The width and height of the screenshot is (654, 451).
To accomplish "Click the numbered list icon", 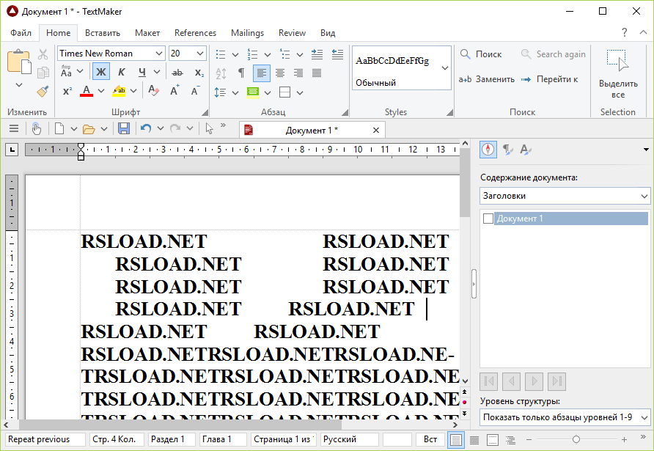I will pos(252,54).
